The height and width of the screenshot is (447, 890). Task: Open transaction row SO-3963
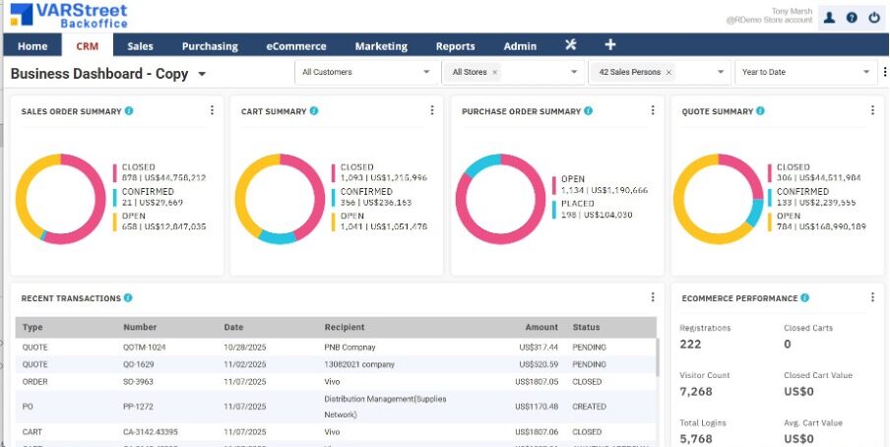tap(138, 381)
